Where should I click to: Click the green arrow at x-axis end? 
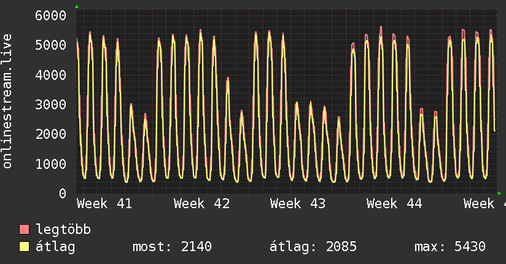point(499,193)
